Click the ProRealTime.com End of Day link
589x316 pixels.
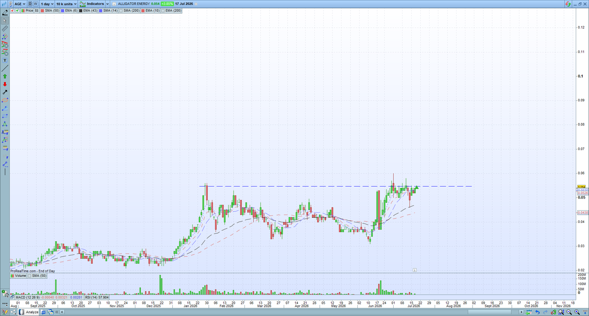click(32, 270)
